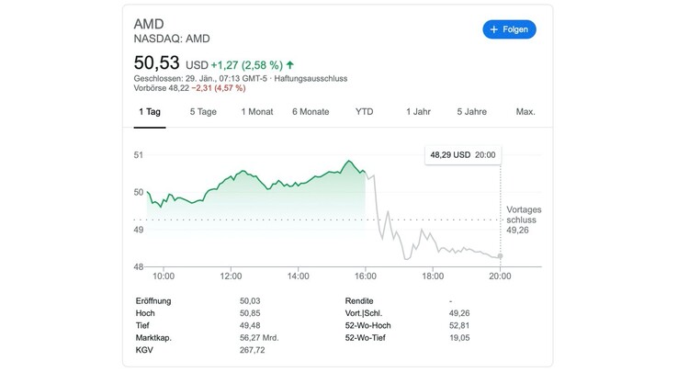
Task: Open the 5 Jahre chart view
Action: pyautogui.click(x=471, y=111)
